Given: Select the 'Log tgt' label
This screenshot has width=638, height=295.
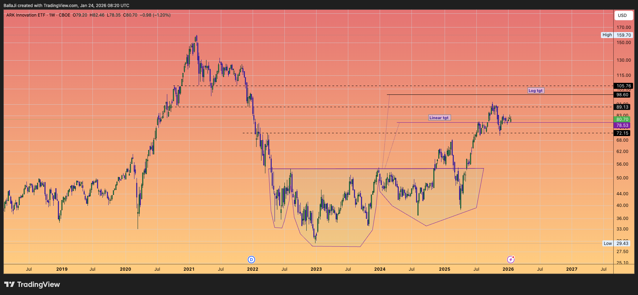Looking at the screenshot, I should [536, 91].
